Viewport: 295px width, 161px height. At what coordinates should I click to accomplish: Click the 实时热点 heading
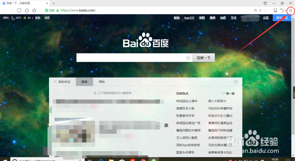point(182,93)
